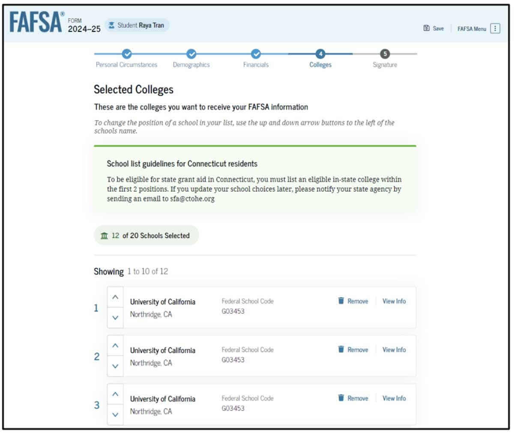Image resolution: width=514 pixels, height=435 pixels.
Task: Click position number 1 in the list
Action: pyautogui.click(x=96, y=308)
